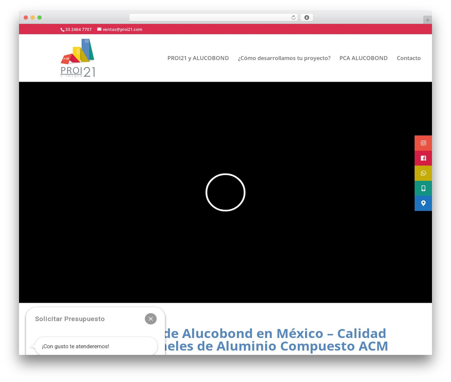Click the browser reload icon
The height and width of the screenshot is (382, 451).
click(x=293, y=18)
